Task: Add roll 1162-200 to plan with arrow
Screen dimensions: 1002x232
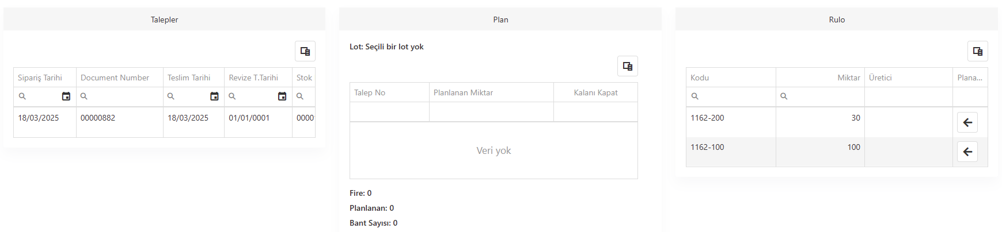Action: coord(967,122)
